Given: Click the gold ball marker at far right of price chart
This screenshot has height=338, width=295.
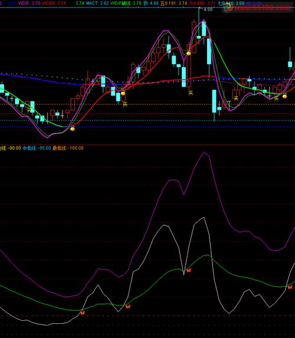Looking at the screenshot, I should pos(284,96).
